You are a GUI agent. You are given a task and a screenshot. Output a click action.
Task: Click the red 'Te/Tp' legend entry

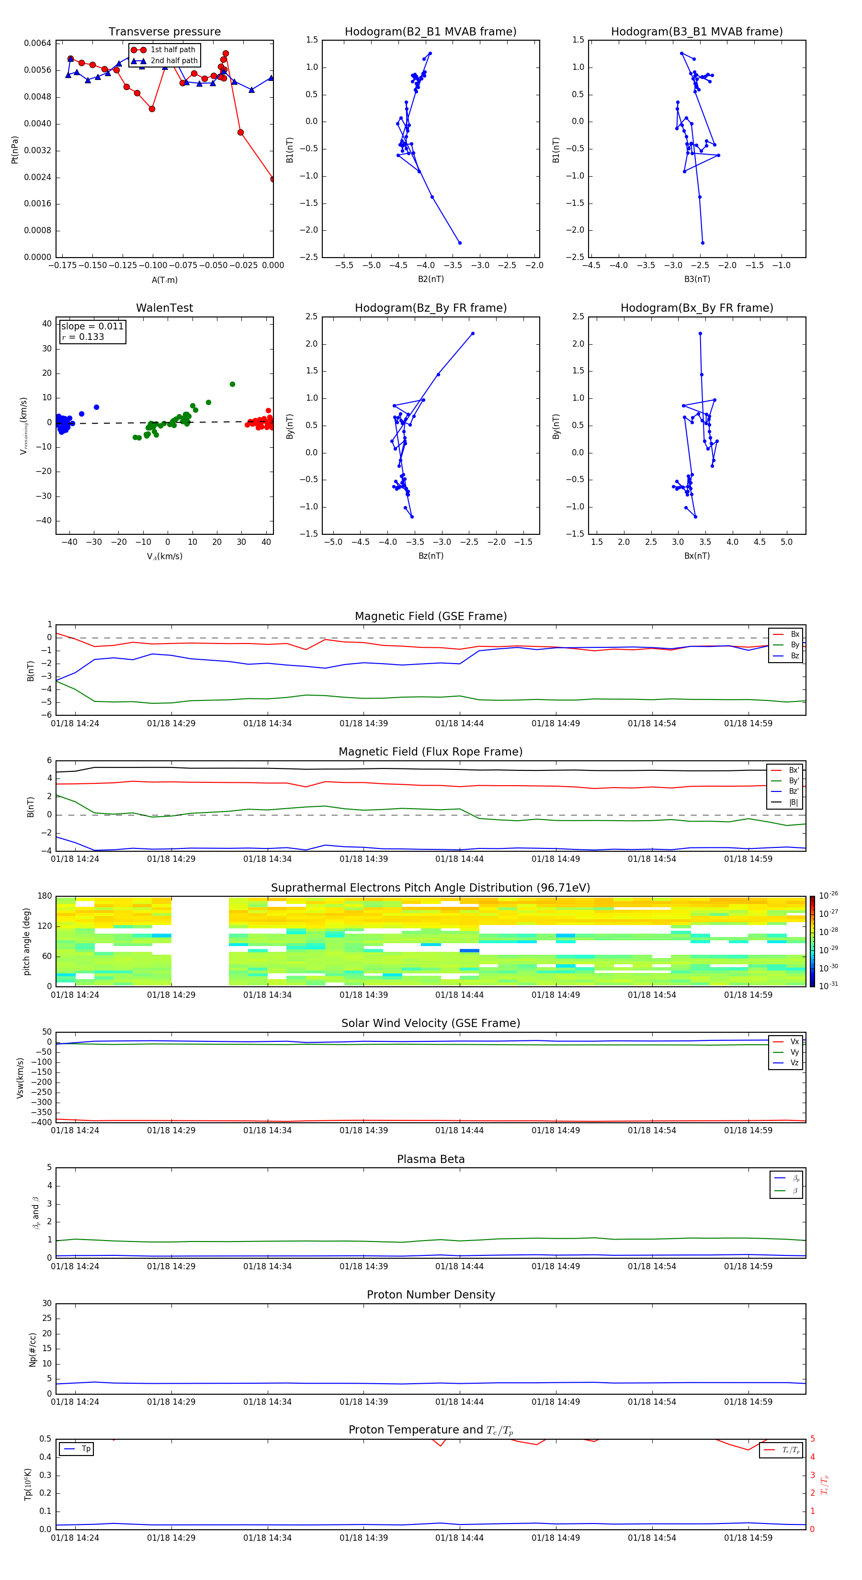(x=791, y=1450)
